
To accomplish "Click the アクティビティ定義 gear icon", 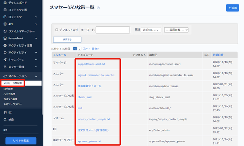I will coord(5,45).
